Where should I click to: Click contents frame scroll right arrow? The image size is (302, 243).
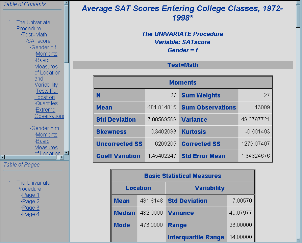[x=62, y=157]
